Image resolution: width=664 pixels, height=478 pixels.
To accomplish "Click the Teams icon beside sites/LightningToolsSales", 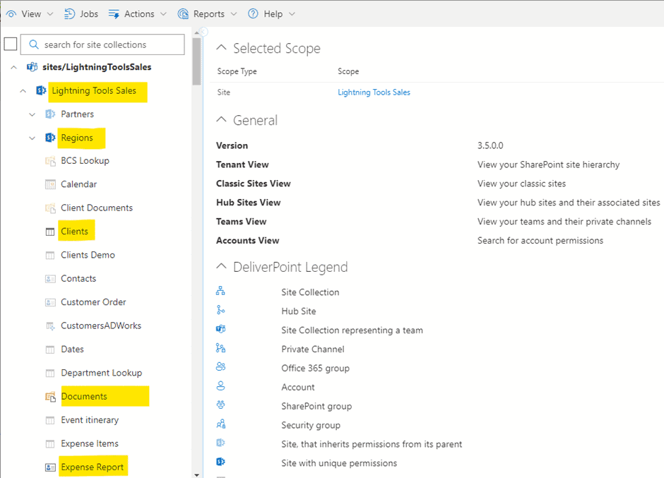I will [x=32, y=67].
